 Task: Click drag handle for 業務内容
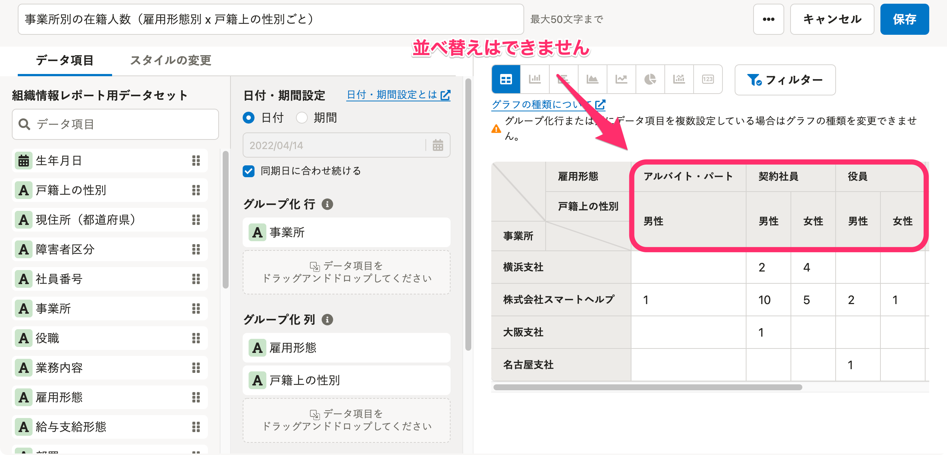[196, 368]
